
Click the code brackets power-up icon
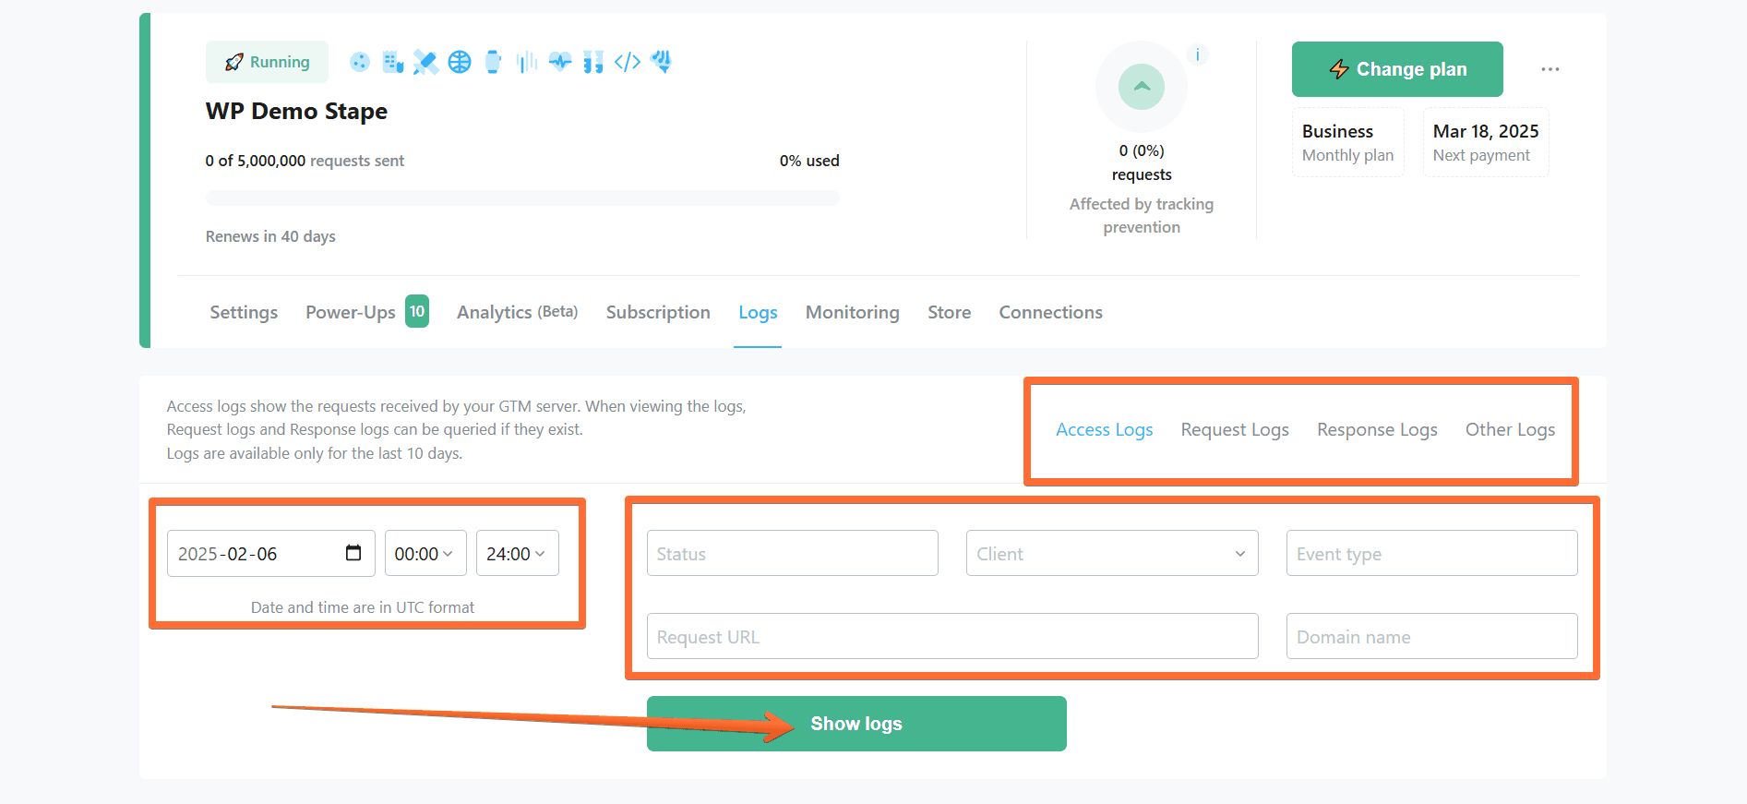[628, 62]
